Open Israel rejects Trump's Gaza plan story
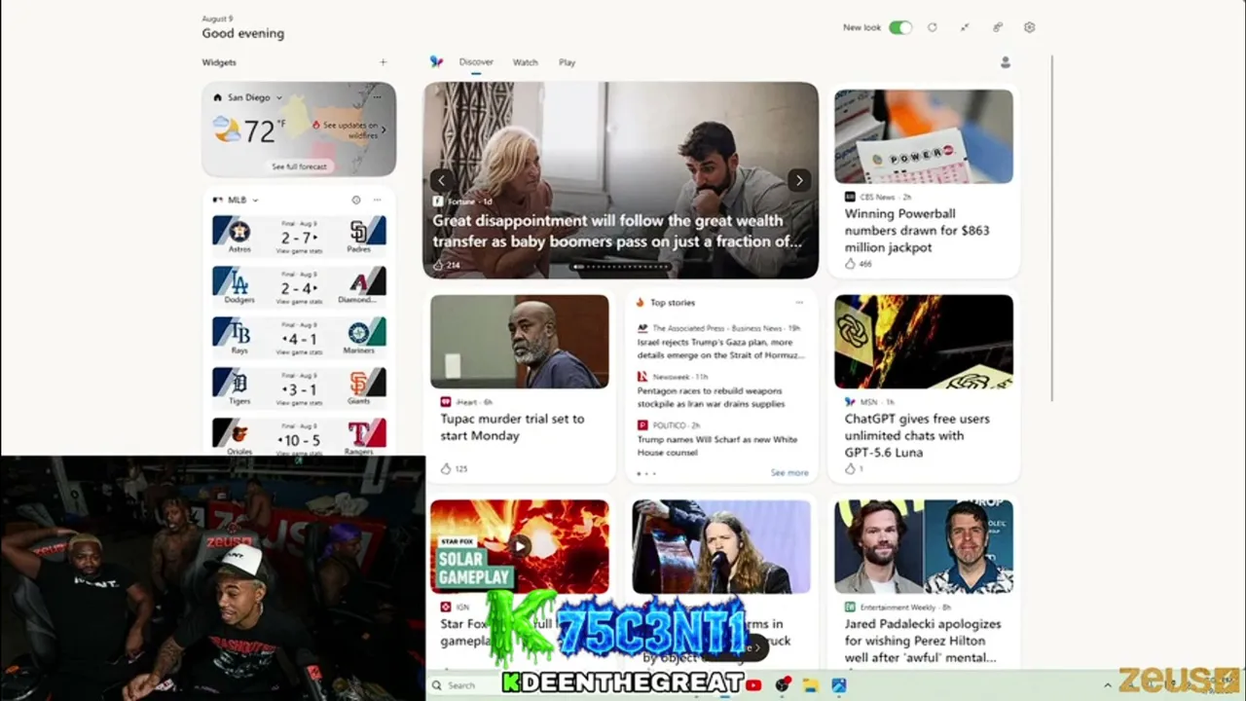 [721, 349]
